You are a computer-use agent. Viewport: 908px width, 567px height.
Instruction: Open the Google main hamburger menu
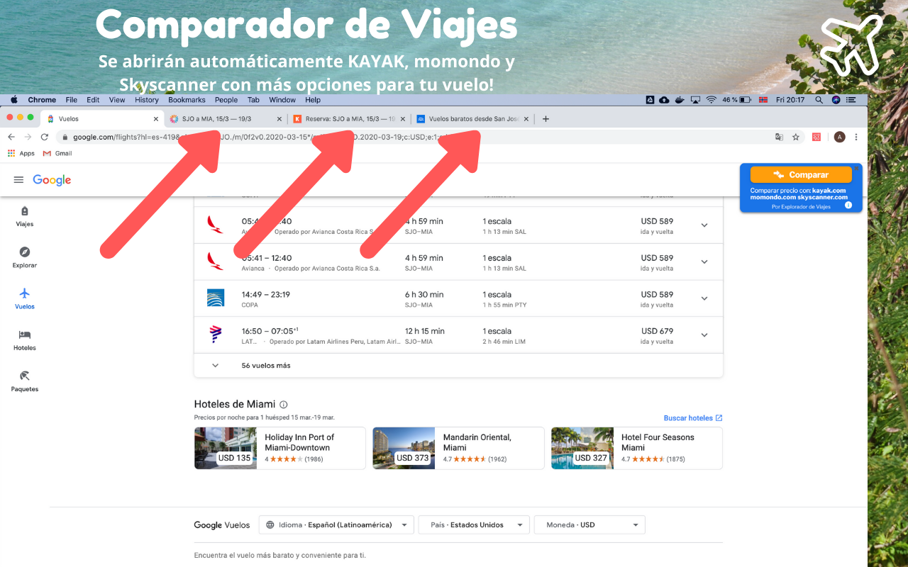[18, 180]
